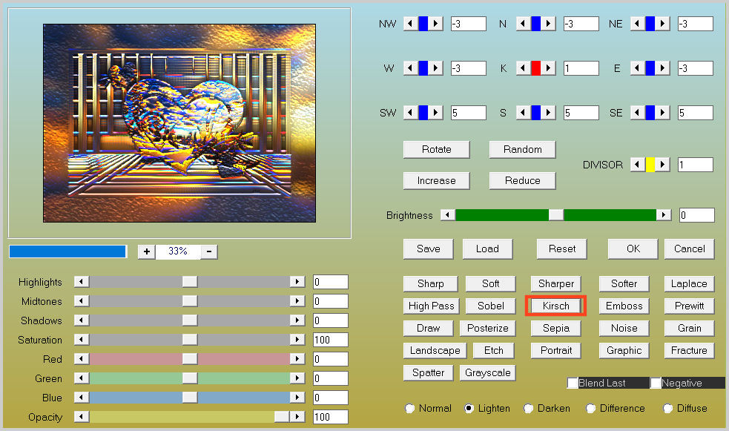Viewport: 729px width, 431px height.
Task: Click the N right arrow
Action: (549, 24)
